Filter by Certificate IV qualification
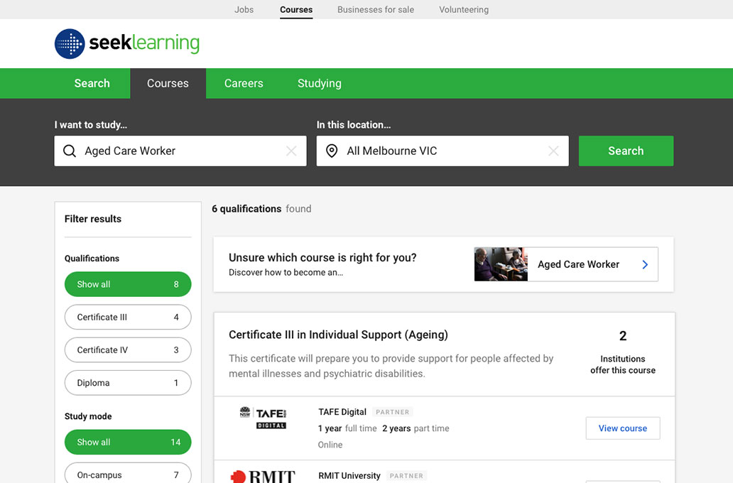Image resolution: width=733 pixels, height=483 pixels. (x=128, y=349)
